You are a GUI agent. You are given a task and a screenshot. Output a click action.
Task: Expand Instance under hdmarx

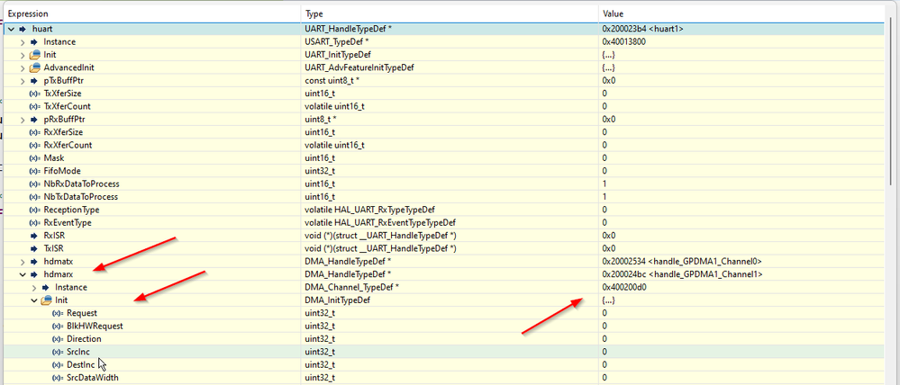coord(34,288)
